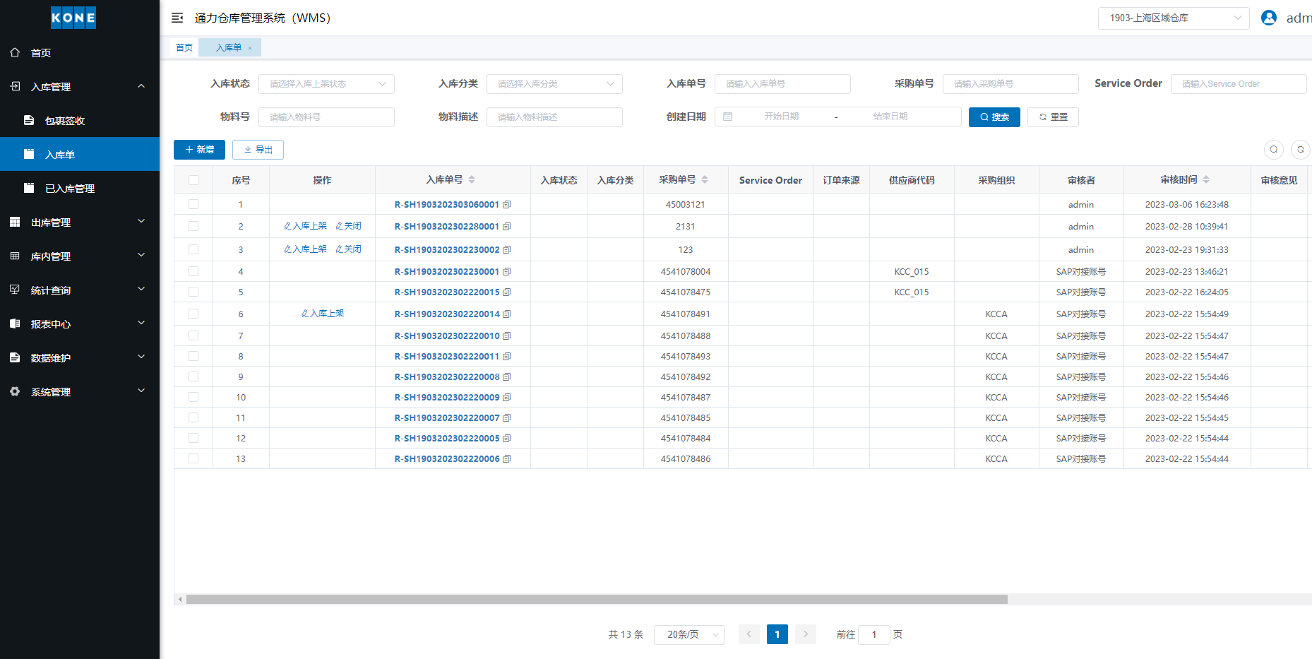Viewport: 1312px width, 659px height.
Task: Click 关闭 in row 3
Action: point(348,249)
